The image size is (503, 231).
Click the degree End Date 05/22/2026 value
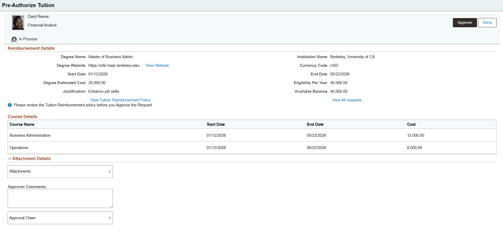click(340, 74)
